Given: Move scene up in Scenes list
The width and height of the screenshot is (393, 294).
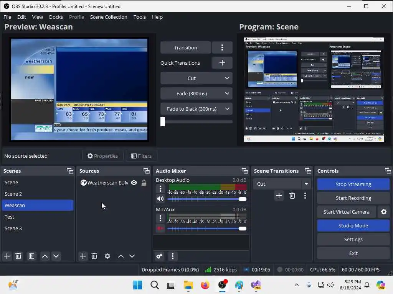Looking at the screenshot, I should click(45, 256).
